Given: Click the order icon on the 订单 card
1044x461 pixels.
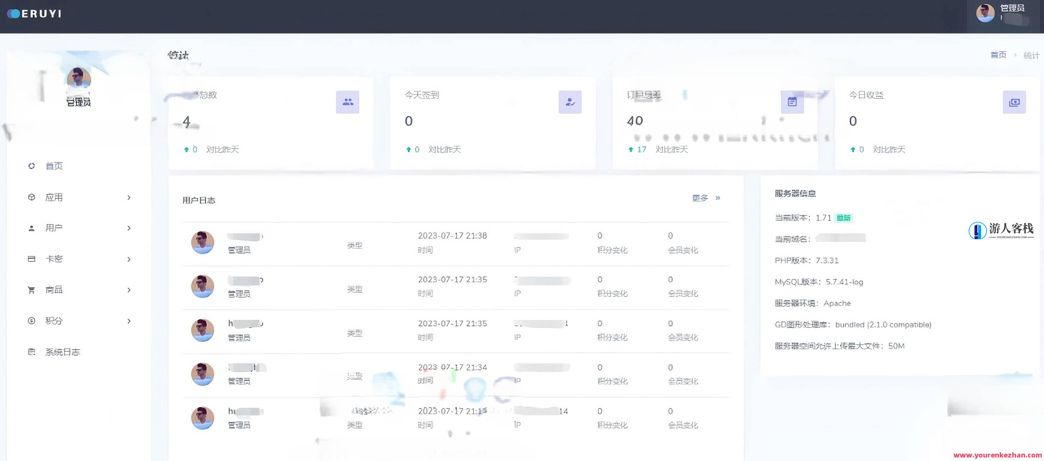Looking at the screenshot, I should pyautogui.click(x=792, y=102).
